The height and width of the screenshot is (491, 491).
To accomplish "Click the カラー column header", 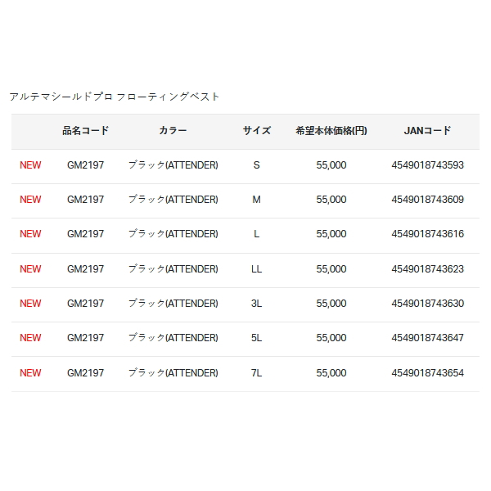I will [173, 131].
